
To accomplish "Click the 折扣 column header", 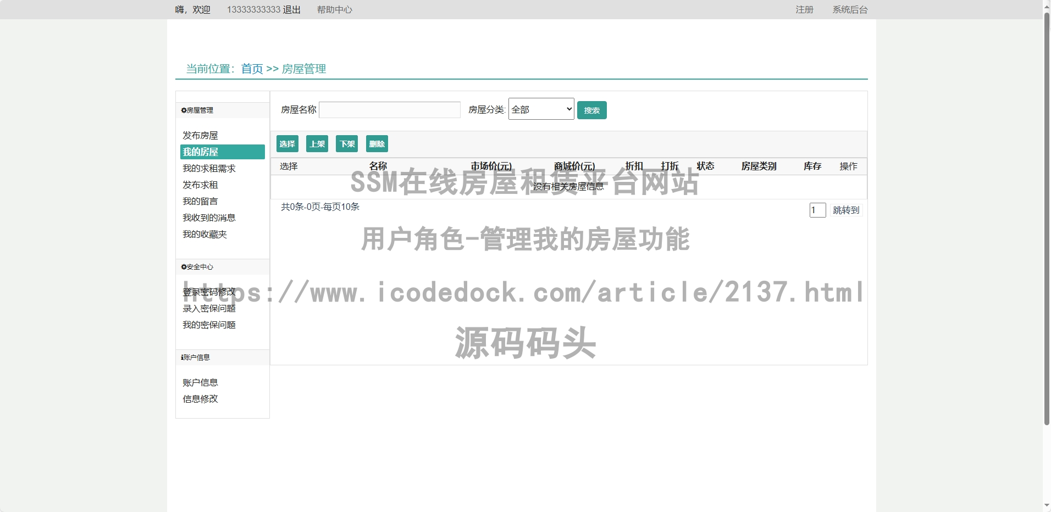I will click(634, 166).
